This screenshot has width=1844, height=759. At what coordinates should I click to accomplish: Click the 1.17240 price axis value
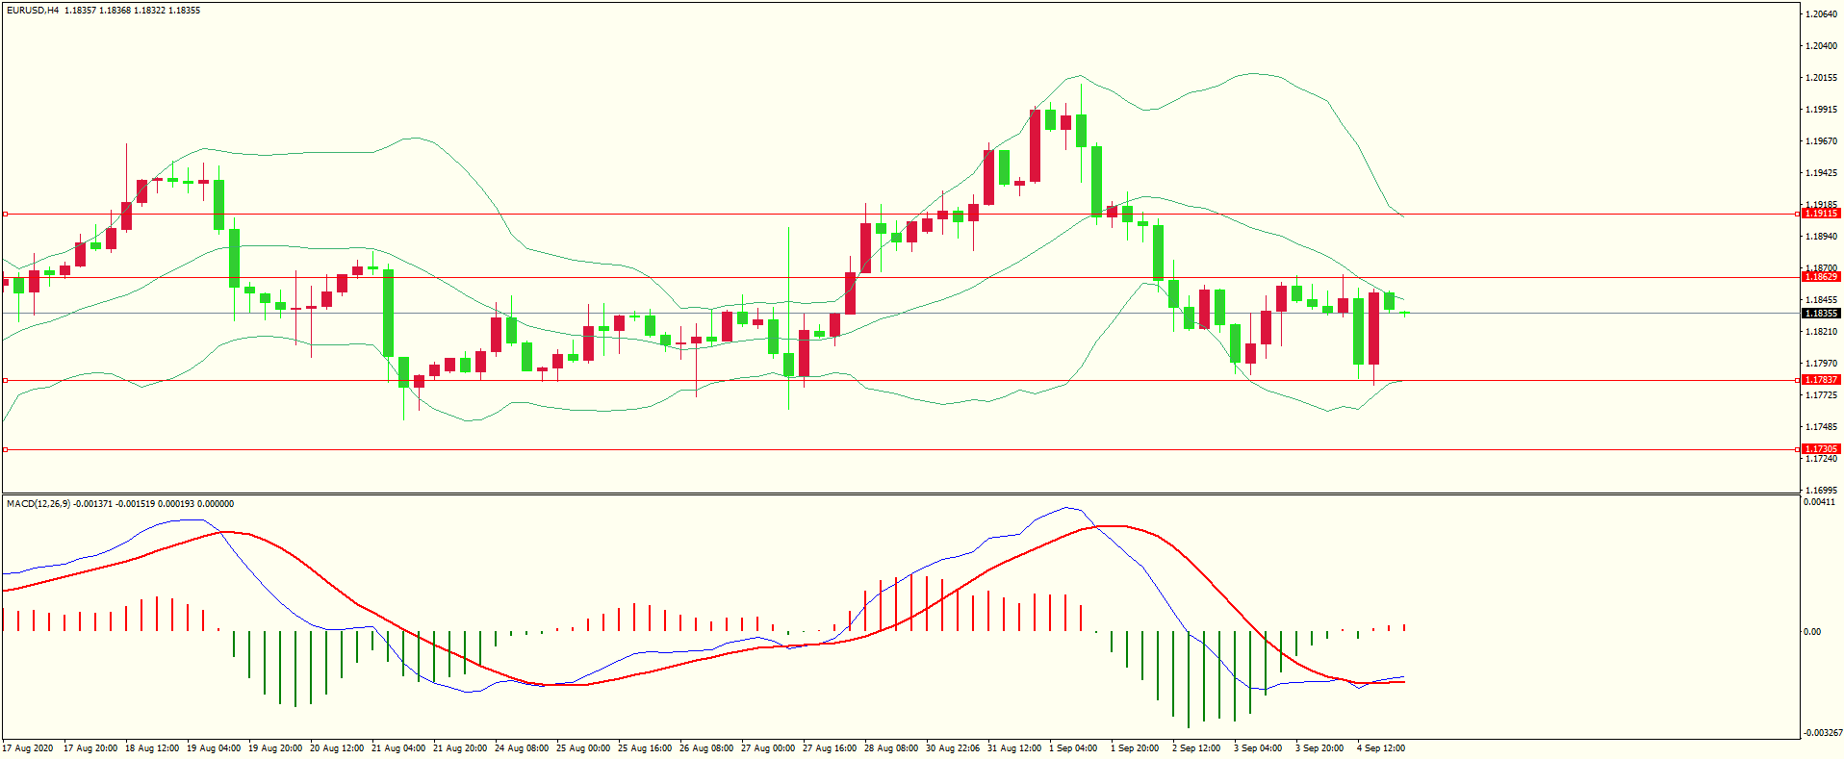click(x=1821, y=459)
